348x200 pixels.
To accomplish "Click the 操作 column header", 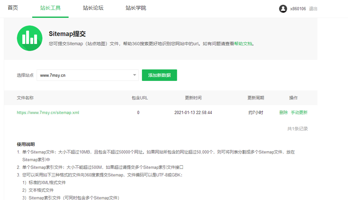I will [x=294, y=98].
